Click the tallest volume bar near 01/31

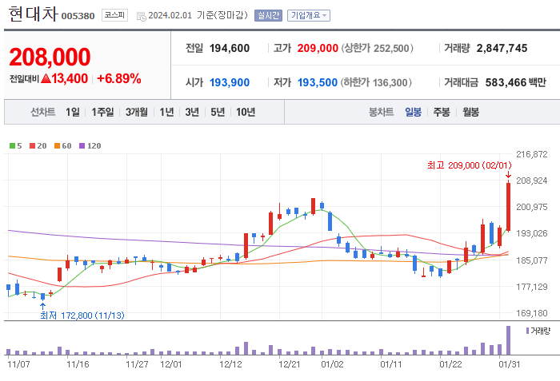(x=508, y=340)
